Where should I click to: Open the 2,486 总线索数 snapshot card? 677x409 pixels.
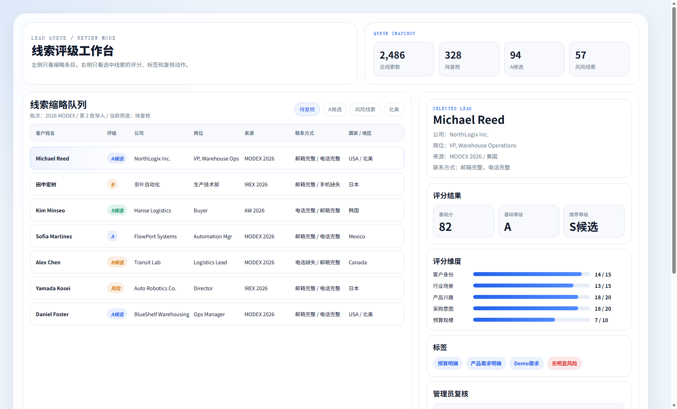(x=404, y=59)
